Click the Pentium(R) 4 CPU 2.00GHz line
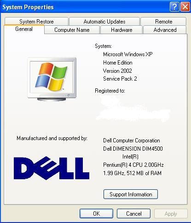The image size is (191, 223). pos(133,165)
